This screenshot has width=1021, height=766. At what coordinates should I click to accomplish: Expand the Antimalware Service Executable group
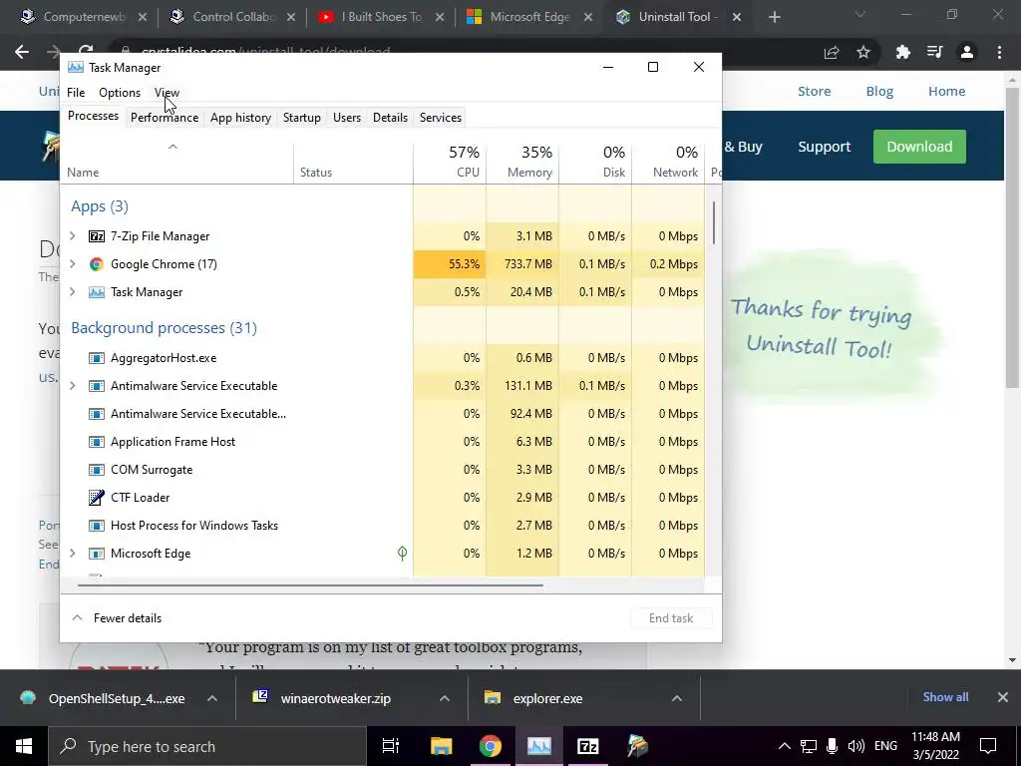(72, 386)
